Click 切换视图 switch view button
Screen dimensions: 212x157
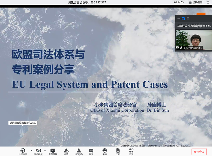click(x=196, y=2)
